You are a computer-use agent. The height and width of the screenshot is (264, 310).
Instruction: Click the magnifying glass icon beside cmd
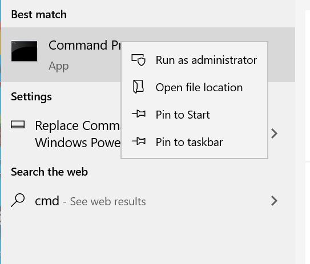click(18, 200)
